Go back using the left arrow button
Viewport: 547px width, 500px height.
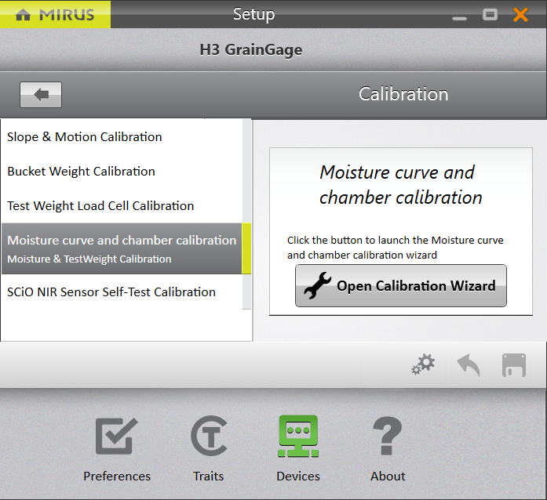41,95
